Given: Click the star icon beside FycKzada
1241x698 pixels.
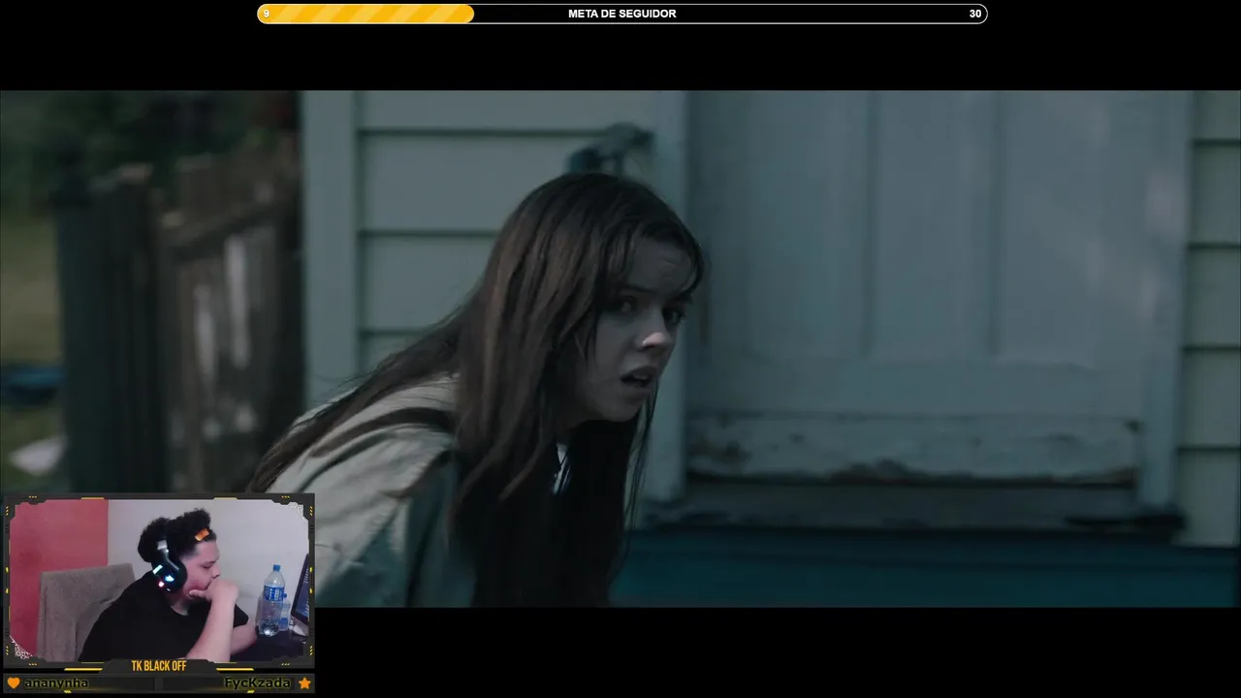Looking at the screenshot, I should 304,682.
